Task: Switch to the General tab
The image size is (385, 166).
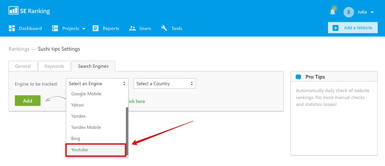Action: point(23,66)
